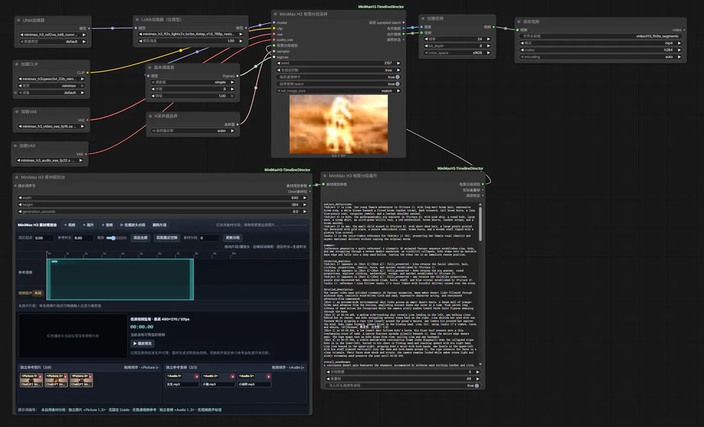Open the color_space sRGB dropdown
The height and width of the screenshot is (427, 704).
pyautogui.click(x=457, y=53)
